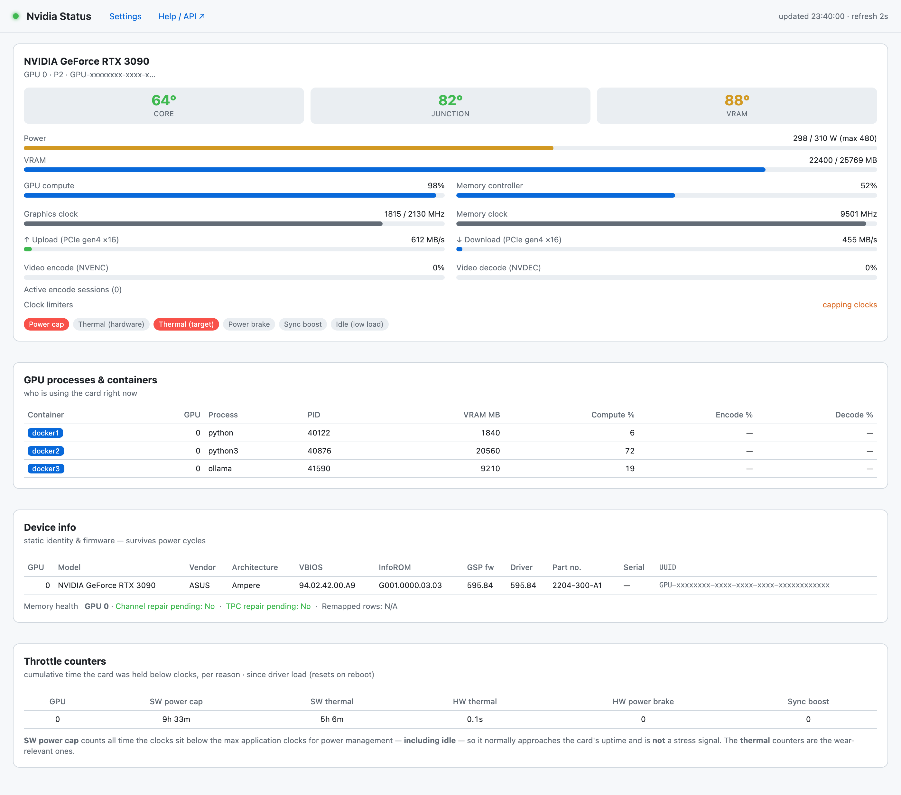Click the external arrow icon after Help / API
901x795 pixels.
202,16
